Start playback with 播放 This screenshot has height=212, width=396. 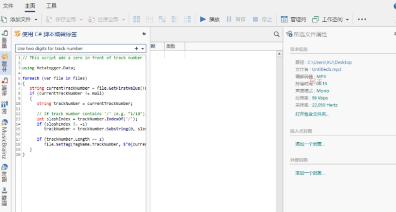click(x=209, y=19)
